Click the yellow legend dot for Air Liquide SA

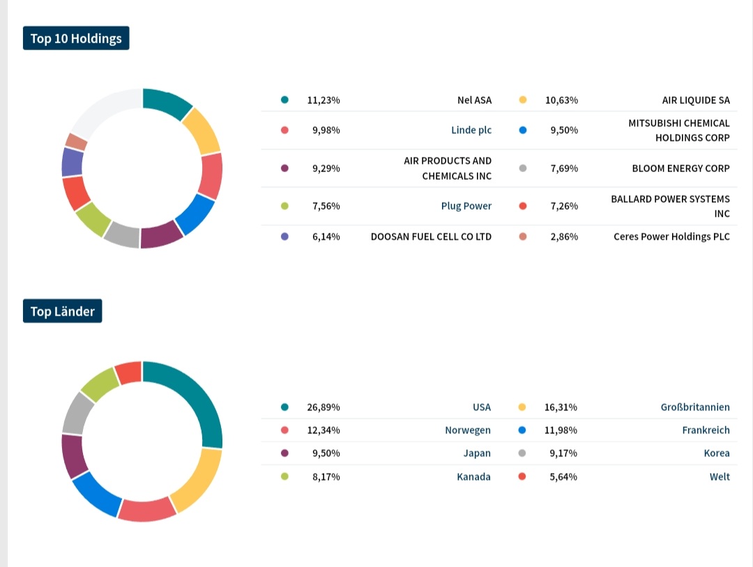click(523, 100)
